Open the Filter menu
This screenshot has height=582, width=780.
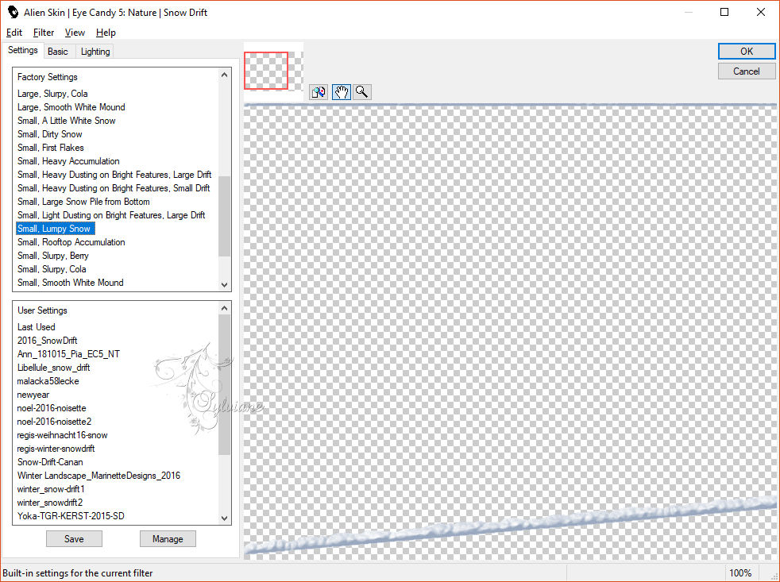point(43,33)
